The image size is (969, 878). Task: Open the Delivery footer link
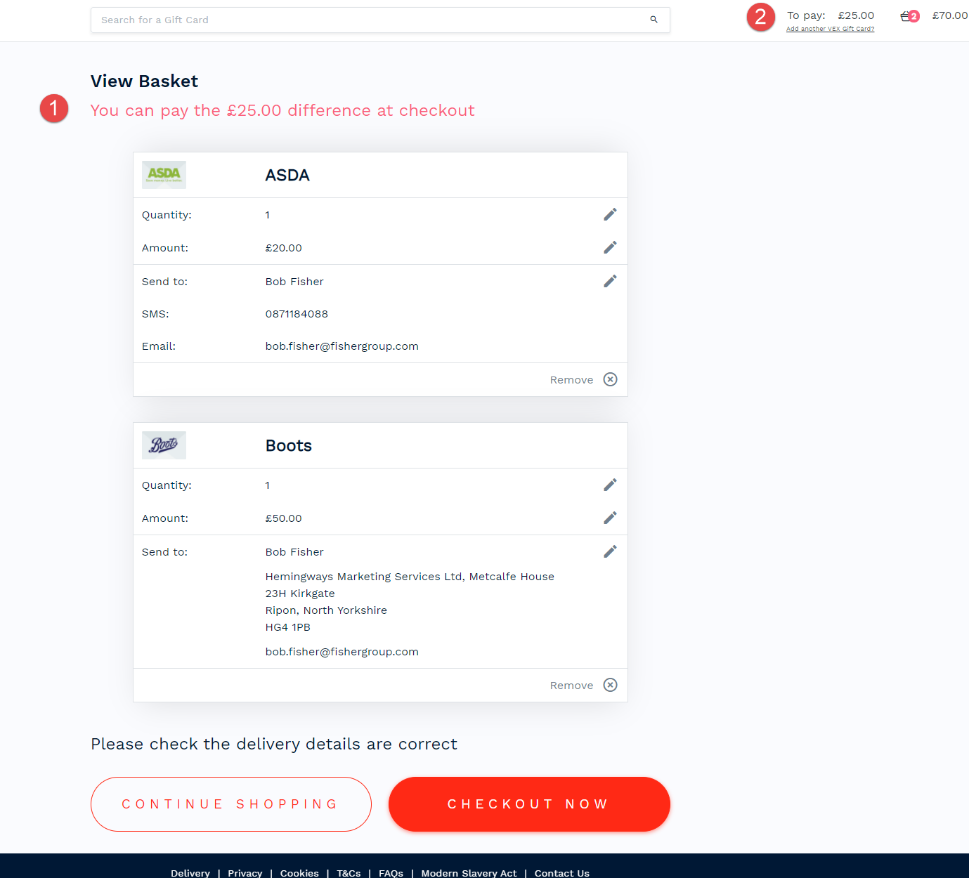[x=190, y=873]
